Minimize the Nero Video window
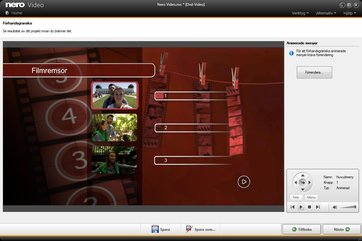The width and height of the screenshot is (362, 241). [x=342, y=5]
